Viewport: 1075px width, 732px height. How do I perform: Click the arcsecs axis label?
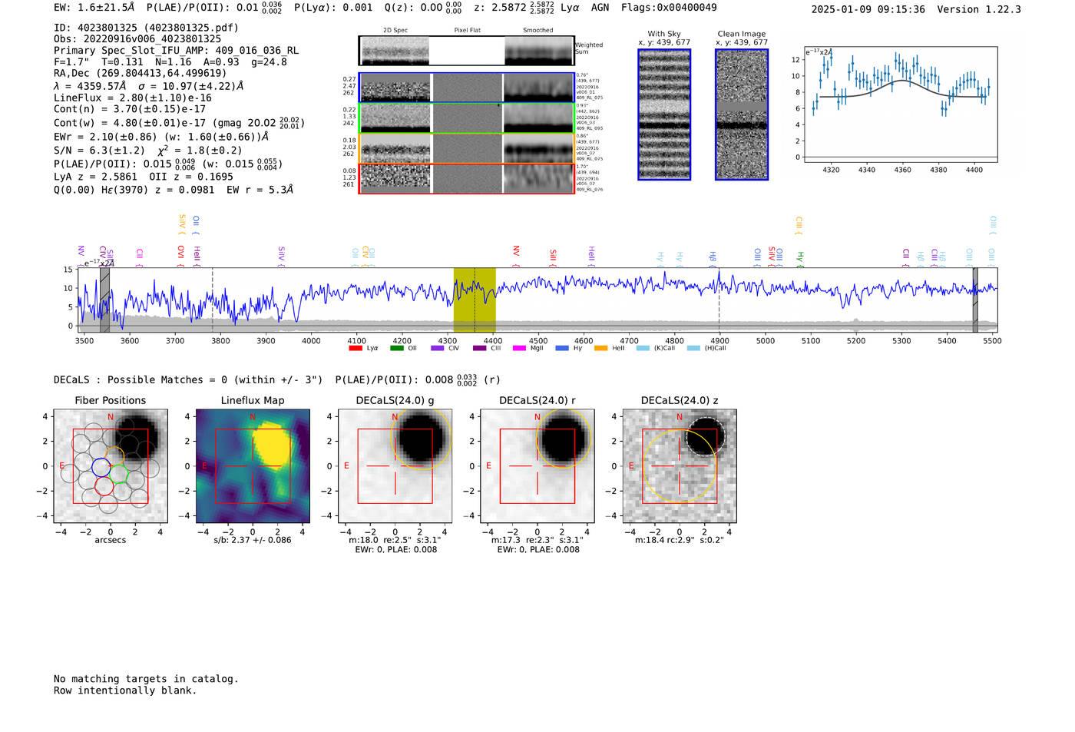[111, 540]
